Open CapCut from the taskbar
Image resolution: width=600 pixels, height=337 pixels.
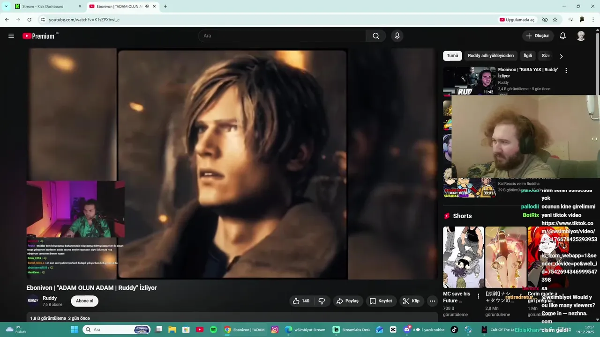pyautogui.click(x=393, y=330)
